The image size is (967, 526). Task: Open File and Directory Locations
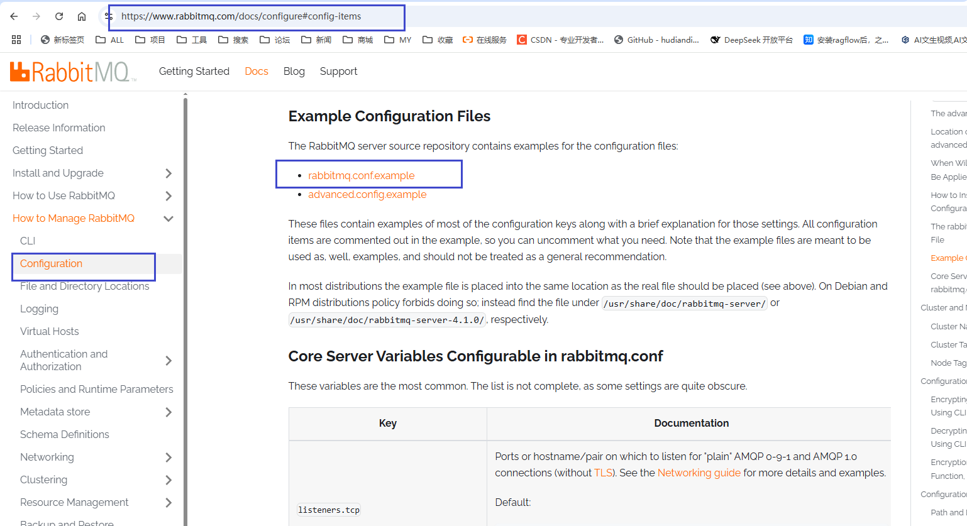pyautogui.click(x=85, y=286)
